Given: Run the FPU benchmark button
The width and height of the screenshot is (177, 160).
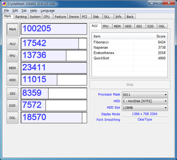Looking at the screenshot, I should 12,56.
